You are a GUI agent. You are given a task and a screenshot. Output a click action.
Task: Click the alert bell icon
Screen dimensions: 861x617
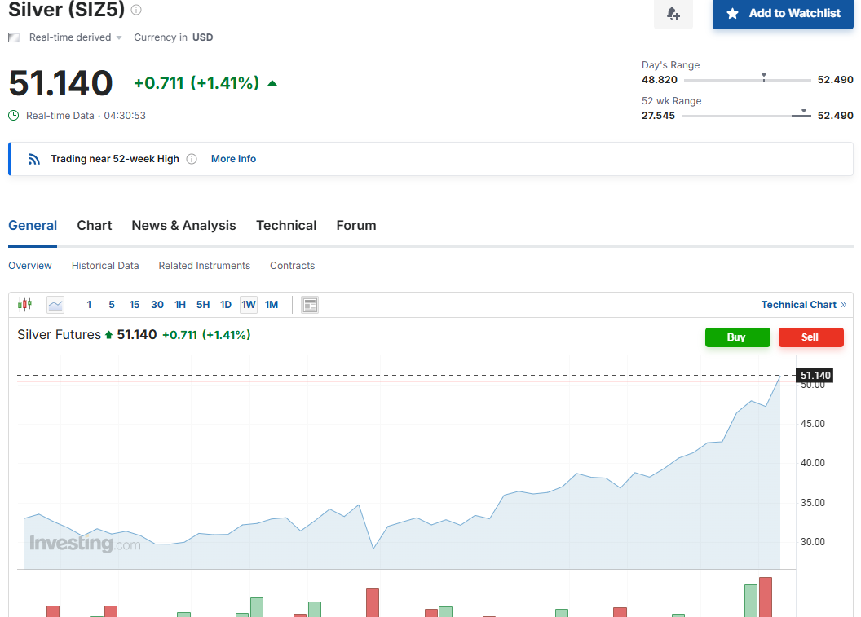point(673,14)
